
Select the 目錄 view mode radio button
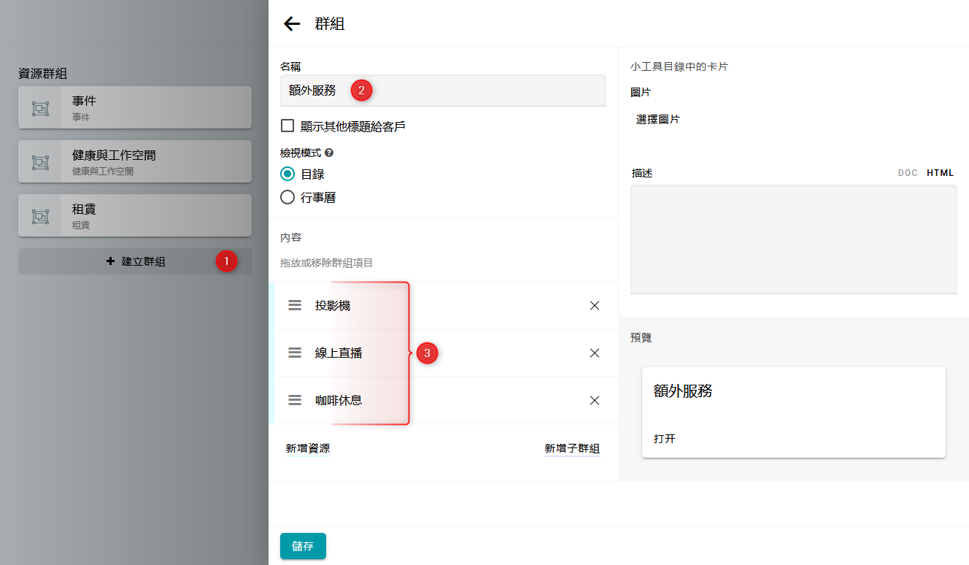287,174
